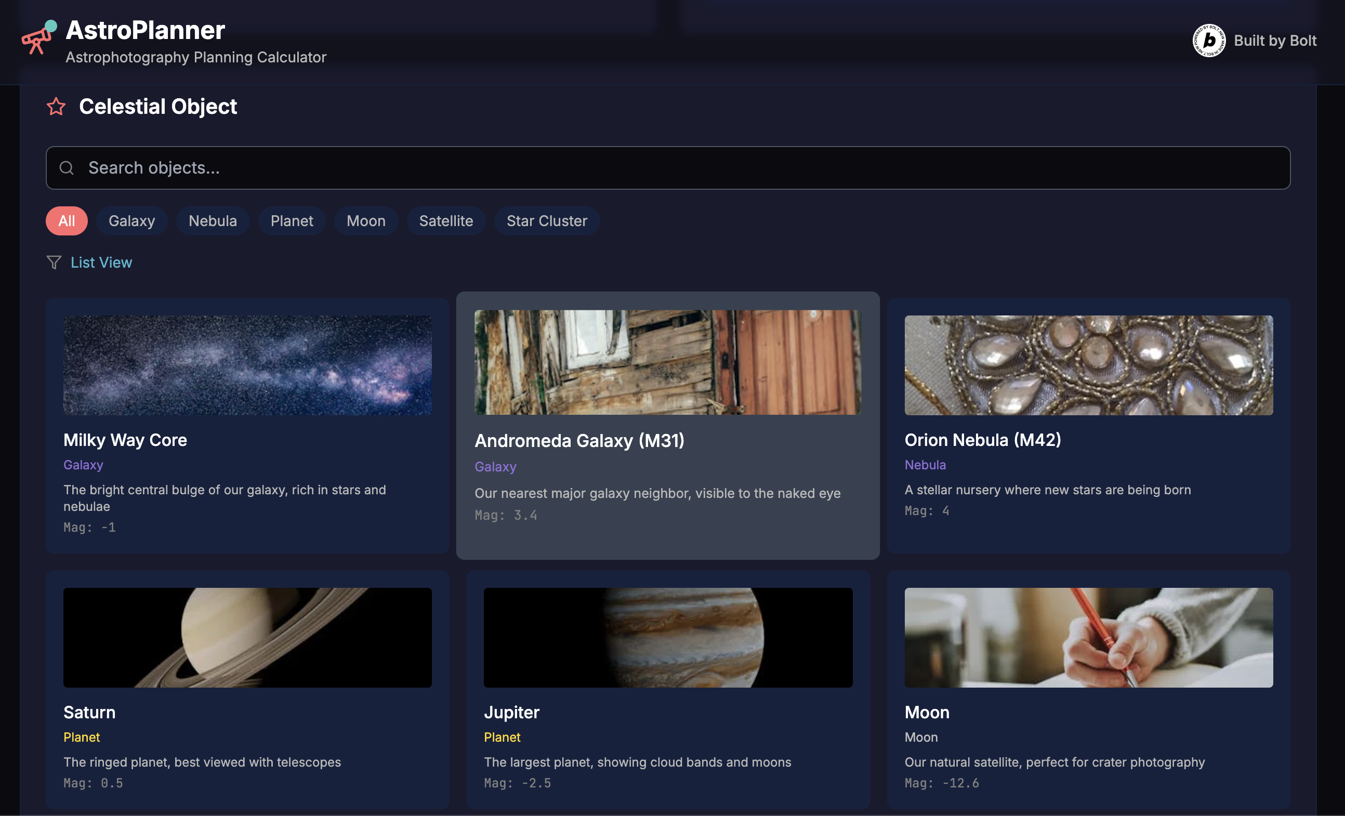Click the filter funnel icon
Image resolution: width=1345 pixels, height=816 pixels.
[54, 262]
